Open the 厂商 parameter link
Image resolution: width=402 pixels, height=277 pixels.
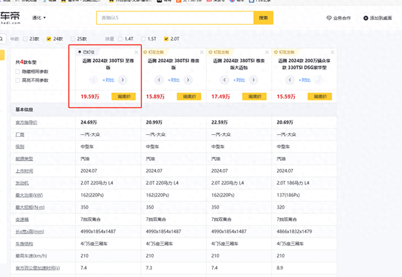(x=19, y=134)
